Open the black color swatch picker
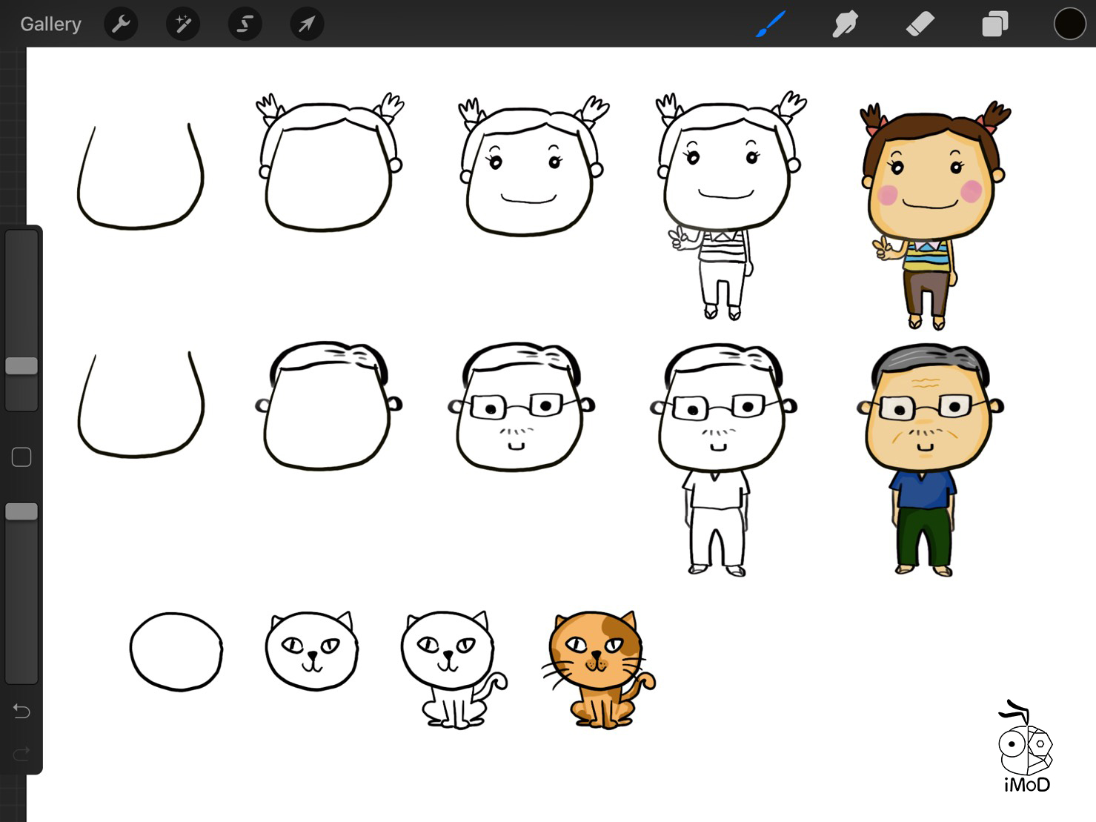This screenshot has height=822, width=1096. point(1069,24)
